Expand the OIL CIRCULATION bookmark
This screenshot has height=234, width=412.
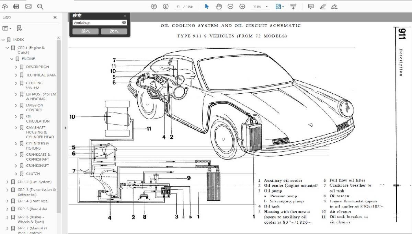16,116
